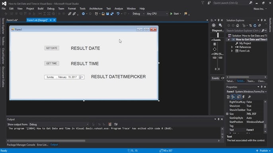Click the Save All toolbar icon
The height and width of the screenshot is (153, 273).
tap(112, 14)
